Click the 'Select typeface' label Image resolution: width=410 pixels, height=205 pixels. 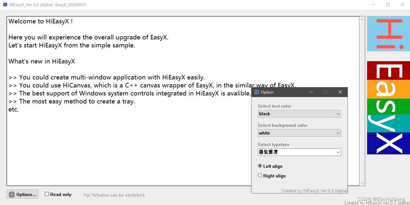coord(274,144)
